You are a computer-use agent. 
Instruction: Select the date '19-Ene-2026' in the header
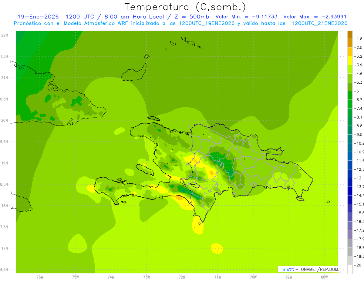pos(38,17)
